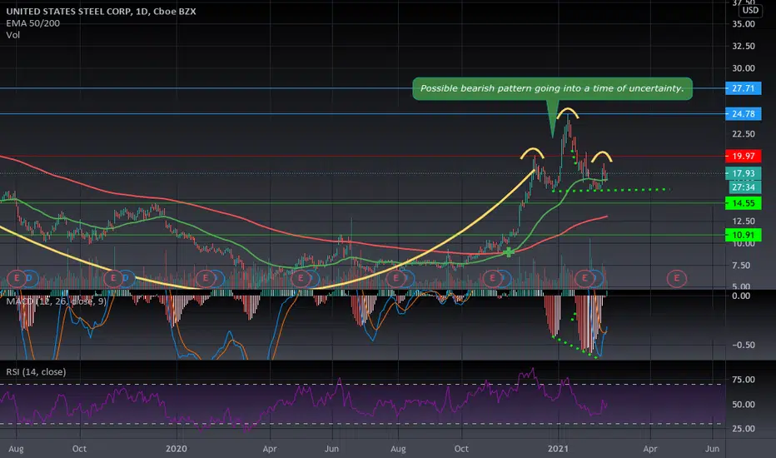Click the earnings E marker near Aug 2019
Viewport: 776px width, 458px height.
(x=17, y=278)
